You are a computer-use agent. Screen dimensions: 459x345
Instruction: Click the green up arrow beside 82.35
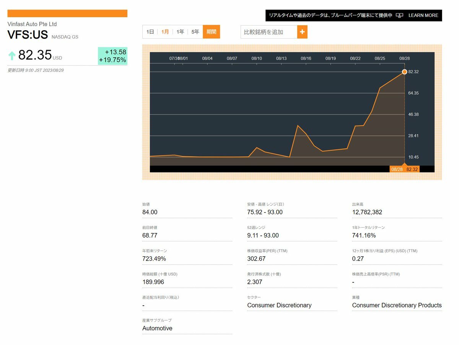(12, 56)
